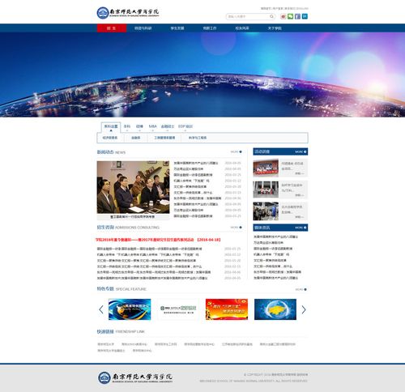Open the Weibo icon in the header
Viewport: 405px width, 392px height.
click(283, 16)
